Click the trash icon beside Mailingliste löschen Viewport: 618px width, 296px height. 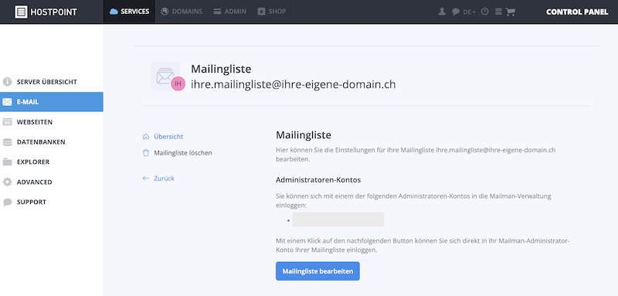click(x=146, y=153)
